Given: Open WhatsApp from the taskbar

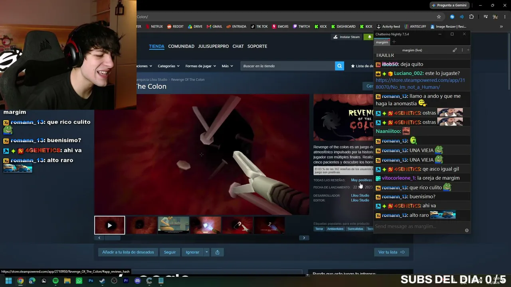Looking at the screenshot, I should [79, 281].
